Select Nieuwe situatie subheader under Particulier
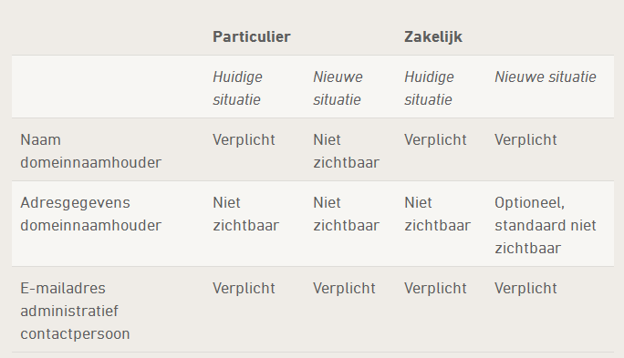The image size is (624, 358). [x=338, y=88]
